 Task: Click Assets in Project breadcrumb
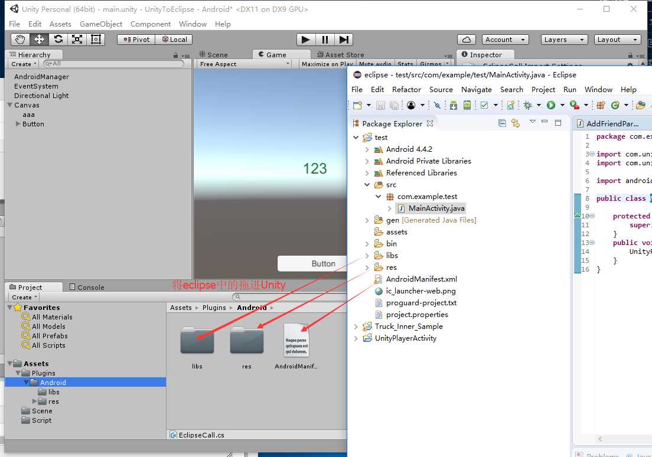181,308
